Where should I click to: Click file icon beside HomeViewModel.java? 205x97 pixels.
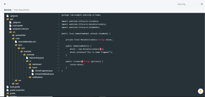[33, 74]
